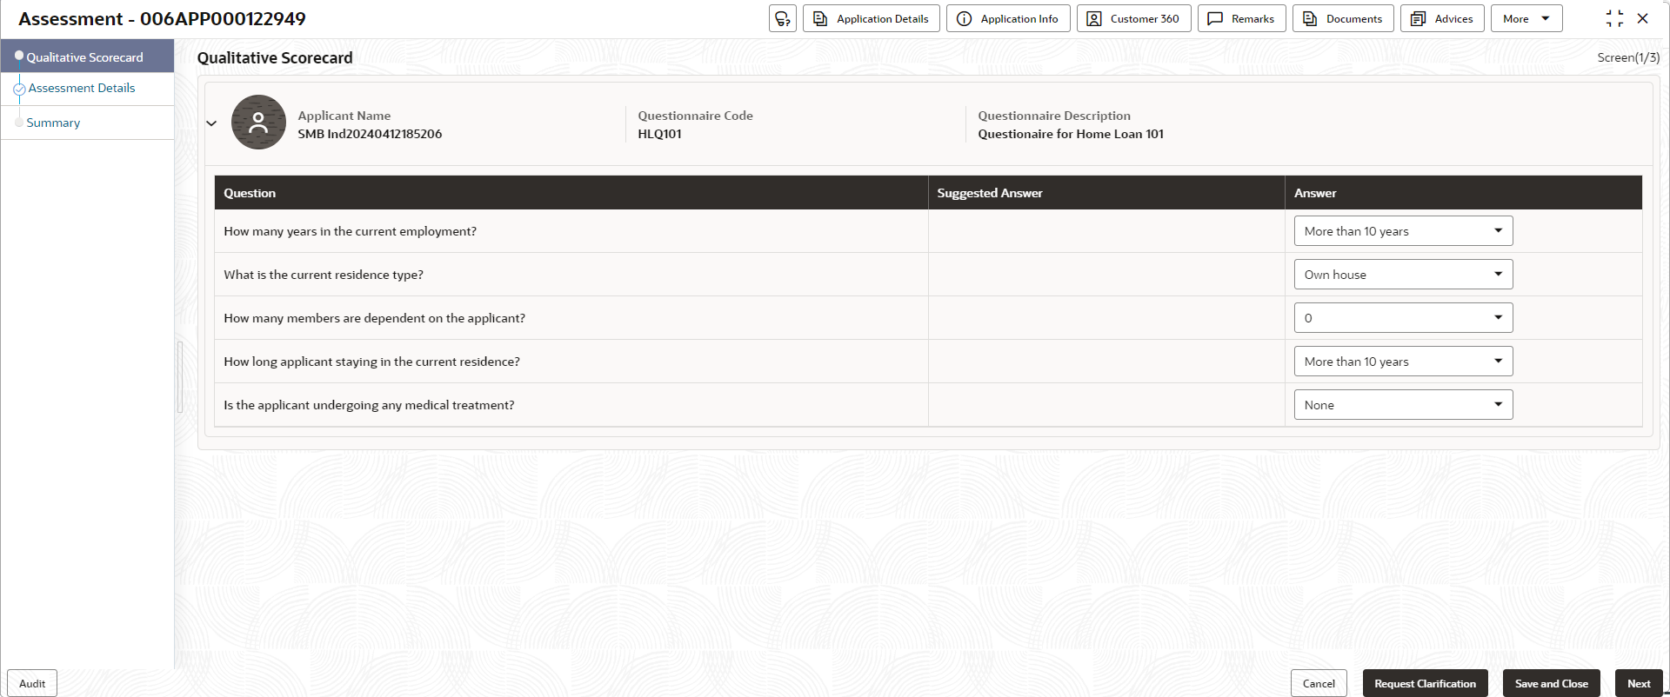This screenshot has height=697, width=1670.
Task: Click the clarification chat icon in header
Action: (783, 18)
